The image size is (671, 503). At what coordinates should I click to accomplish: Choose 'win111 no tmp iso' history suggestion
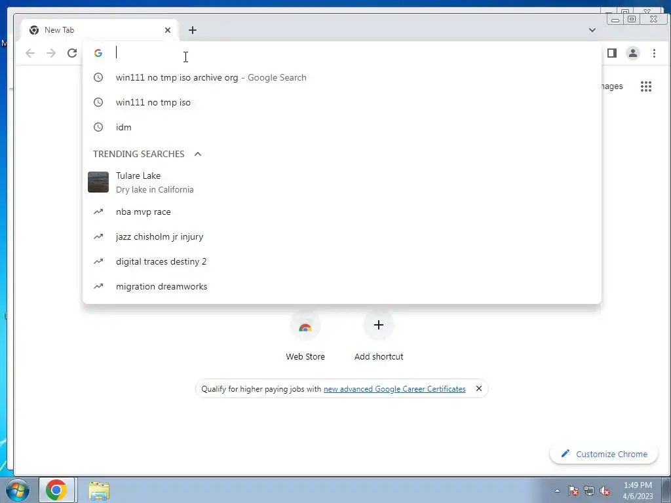(342, 102)
